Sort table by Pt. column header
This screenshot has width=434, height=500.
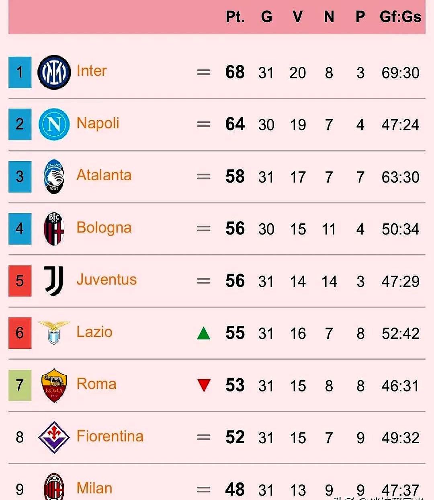[235, 17]
